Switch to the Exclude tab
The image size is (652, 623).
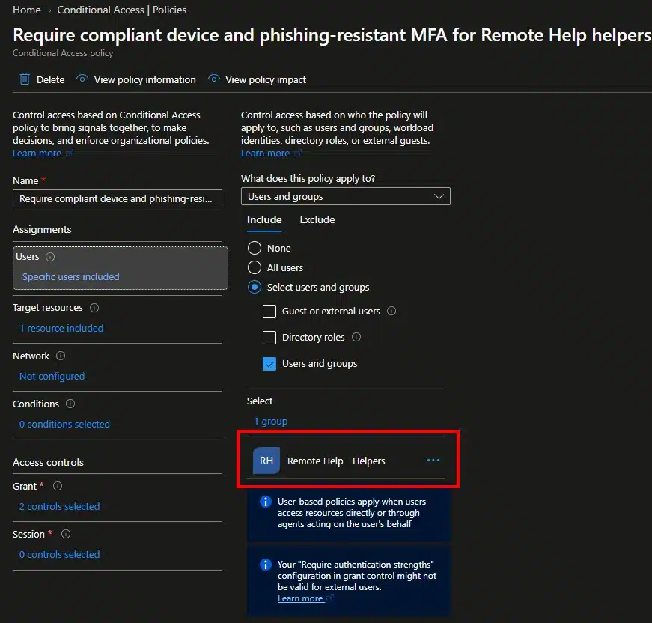[x=317, y=220]
